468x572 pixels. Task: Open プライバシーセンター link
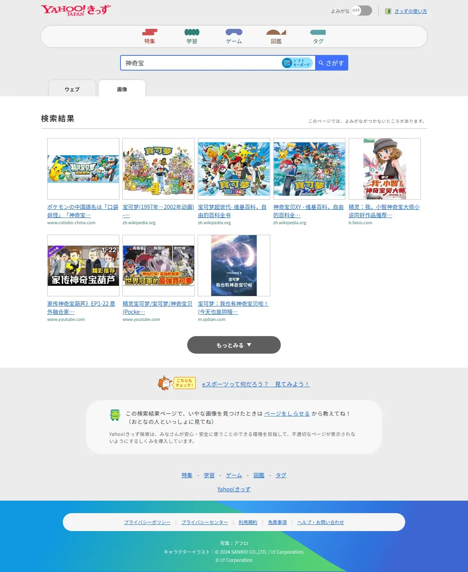pyautogui.click(x=204, y=522)
